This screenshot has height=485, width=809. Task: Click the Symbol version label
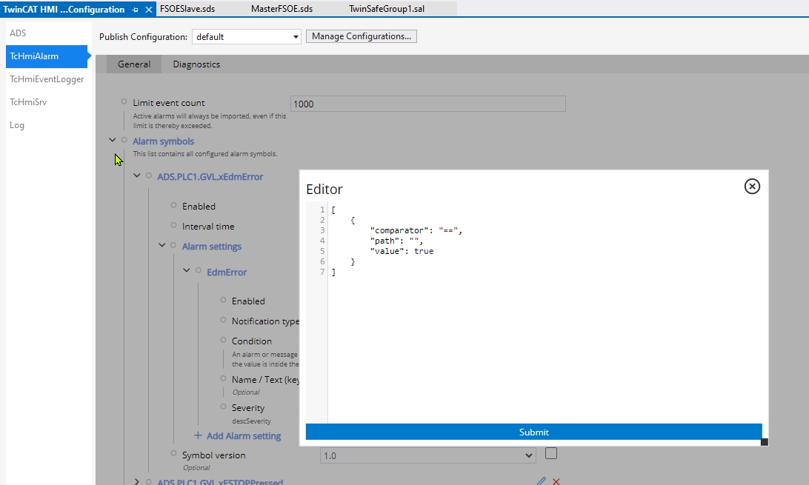(213, 455)
